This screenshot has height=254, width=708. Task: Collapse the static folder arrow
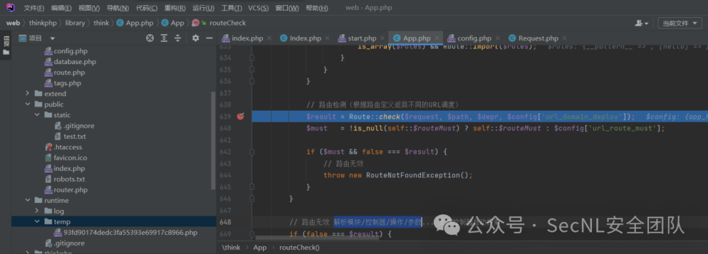point(37,115)
